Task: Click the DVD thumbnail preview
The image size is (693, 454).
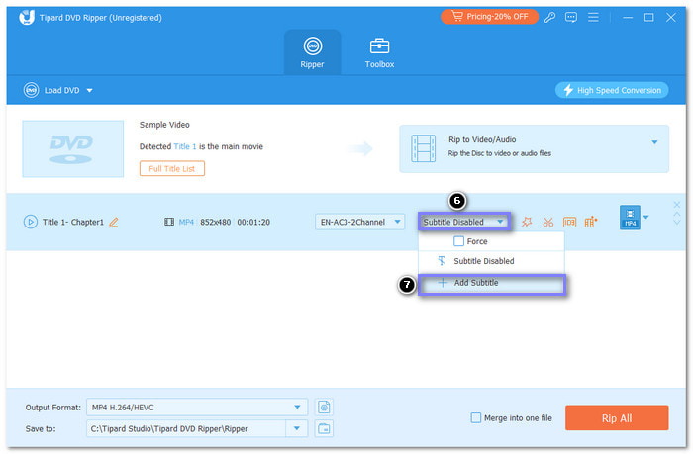Action: (x=73, y=148)
